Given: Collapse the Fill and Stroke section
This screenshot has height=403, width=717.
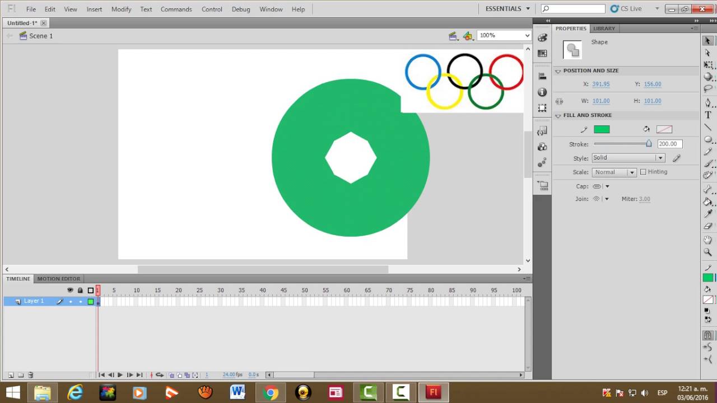Looking at the screenshot, I should point(558,116).
